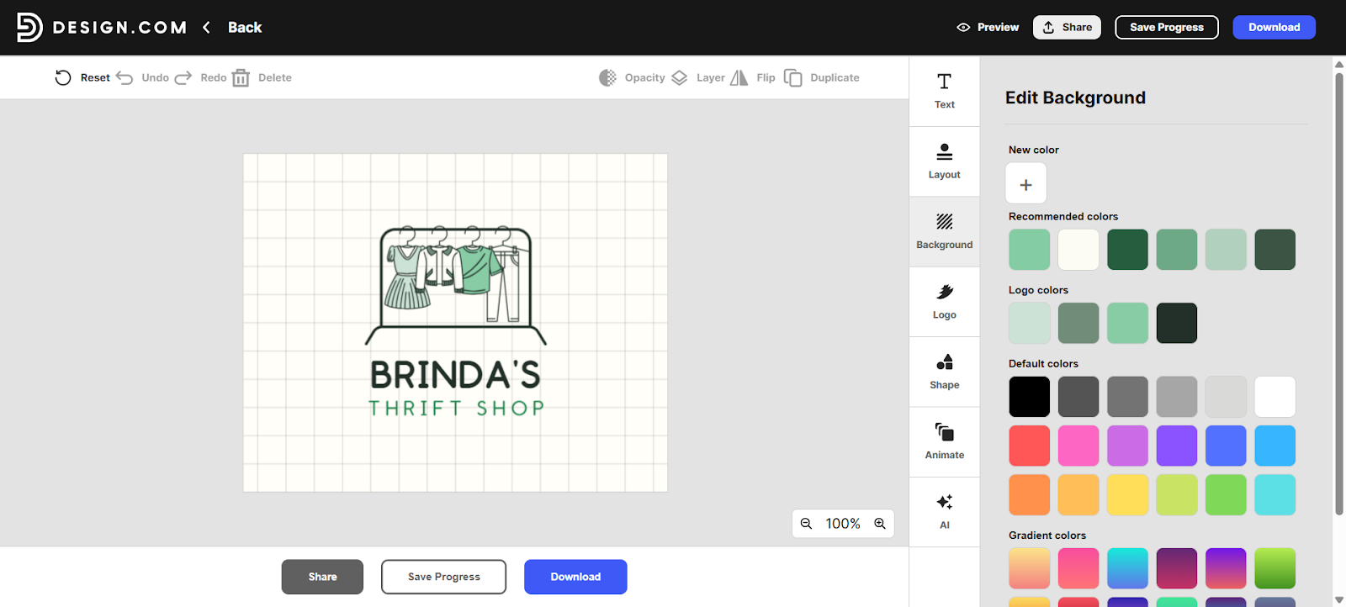Open the Opacity control
Image resolution: width=1346 pixels, height=607 pixels.
tap(607, 78)
